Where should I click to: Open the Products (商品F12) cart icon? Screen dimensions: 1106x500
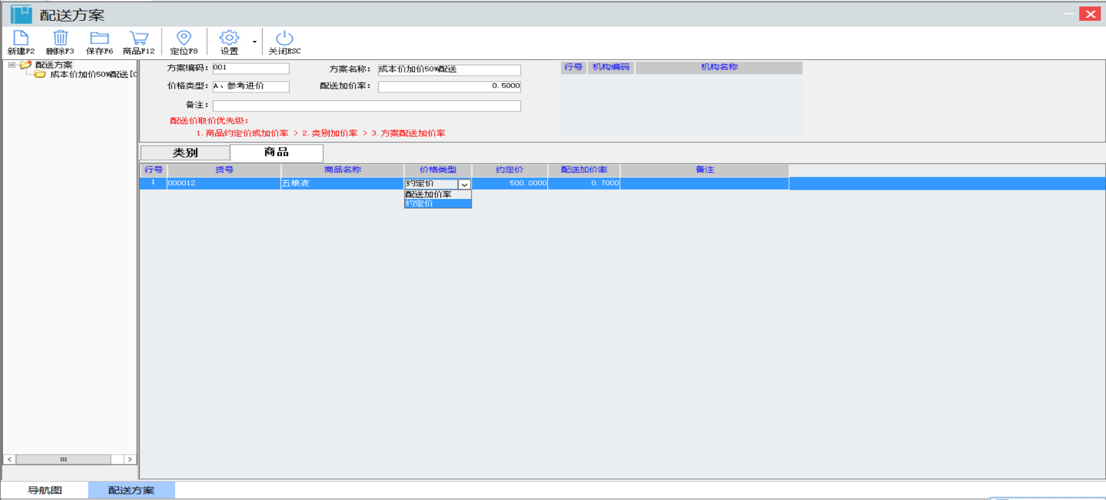tap(139, 39)
